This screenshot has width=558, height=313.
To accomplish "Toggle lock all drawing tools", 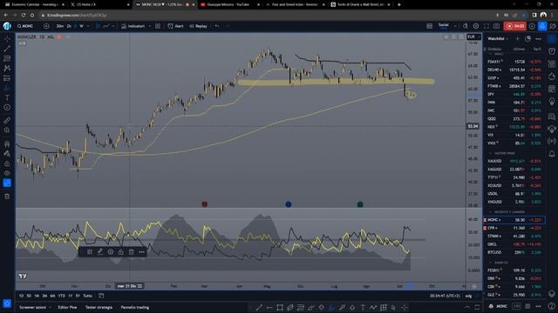I will coord(7,163).
